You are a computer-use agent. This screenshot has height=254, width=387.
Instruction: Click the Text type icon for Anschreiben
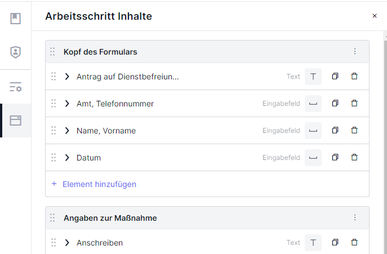[x=313, y=243]
